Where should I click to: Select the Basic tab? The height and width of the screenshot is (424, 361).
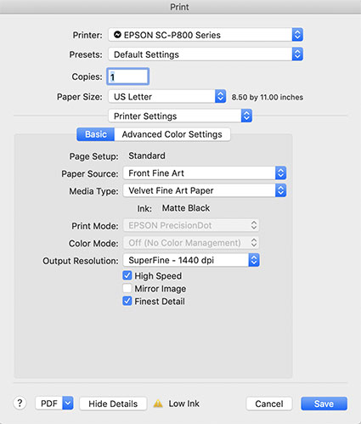click(x=96, y=134)
